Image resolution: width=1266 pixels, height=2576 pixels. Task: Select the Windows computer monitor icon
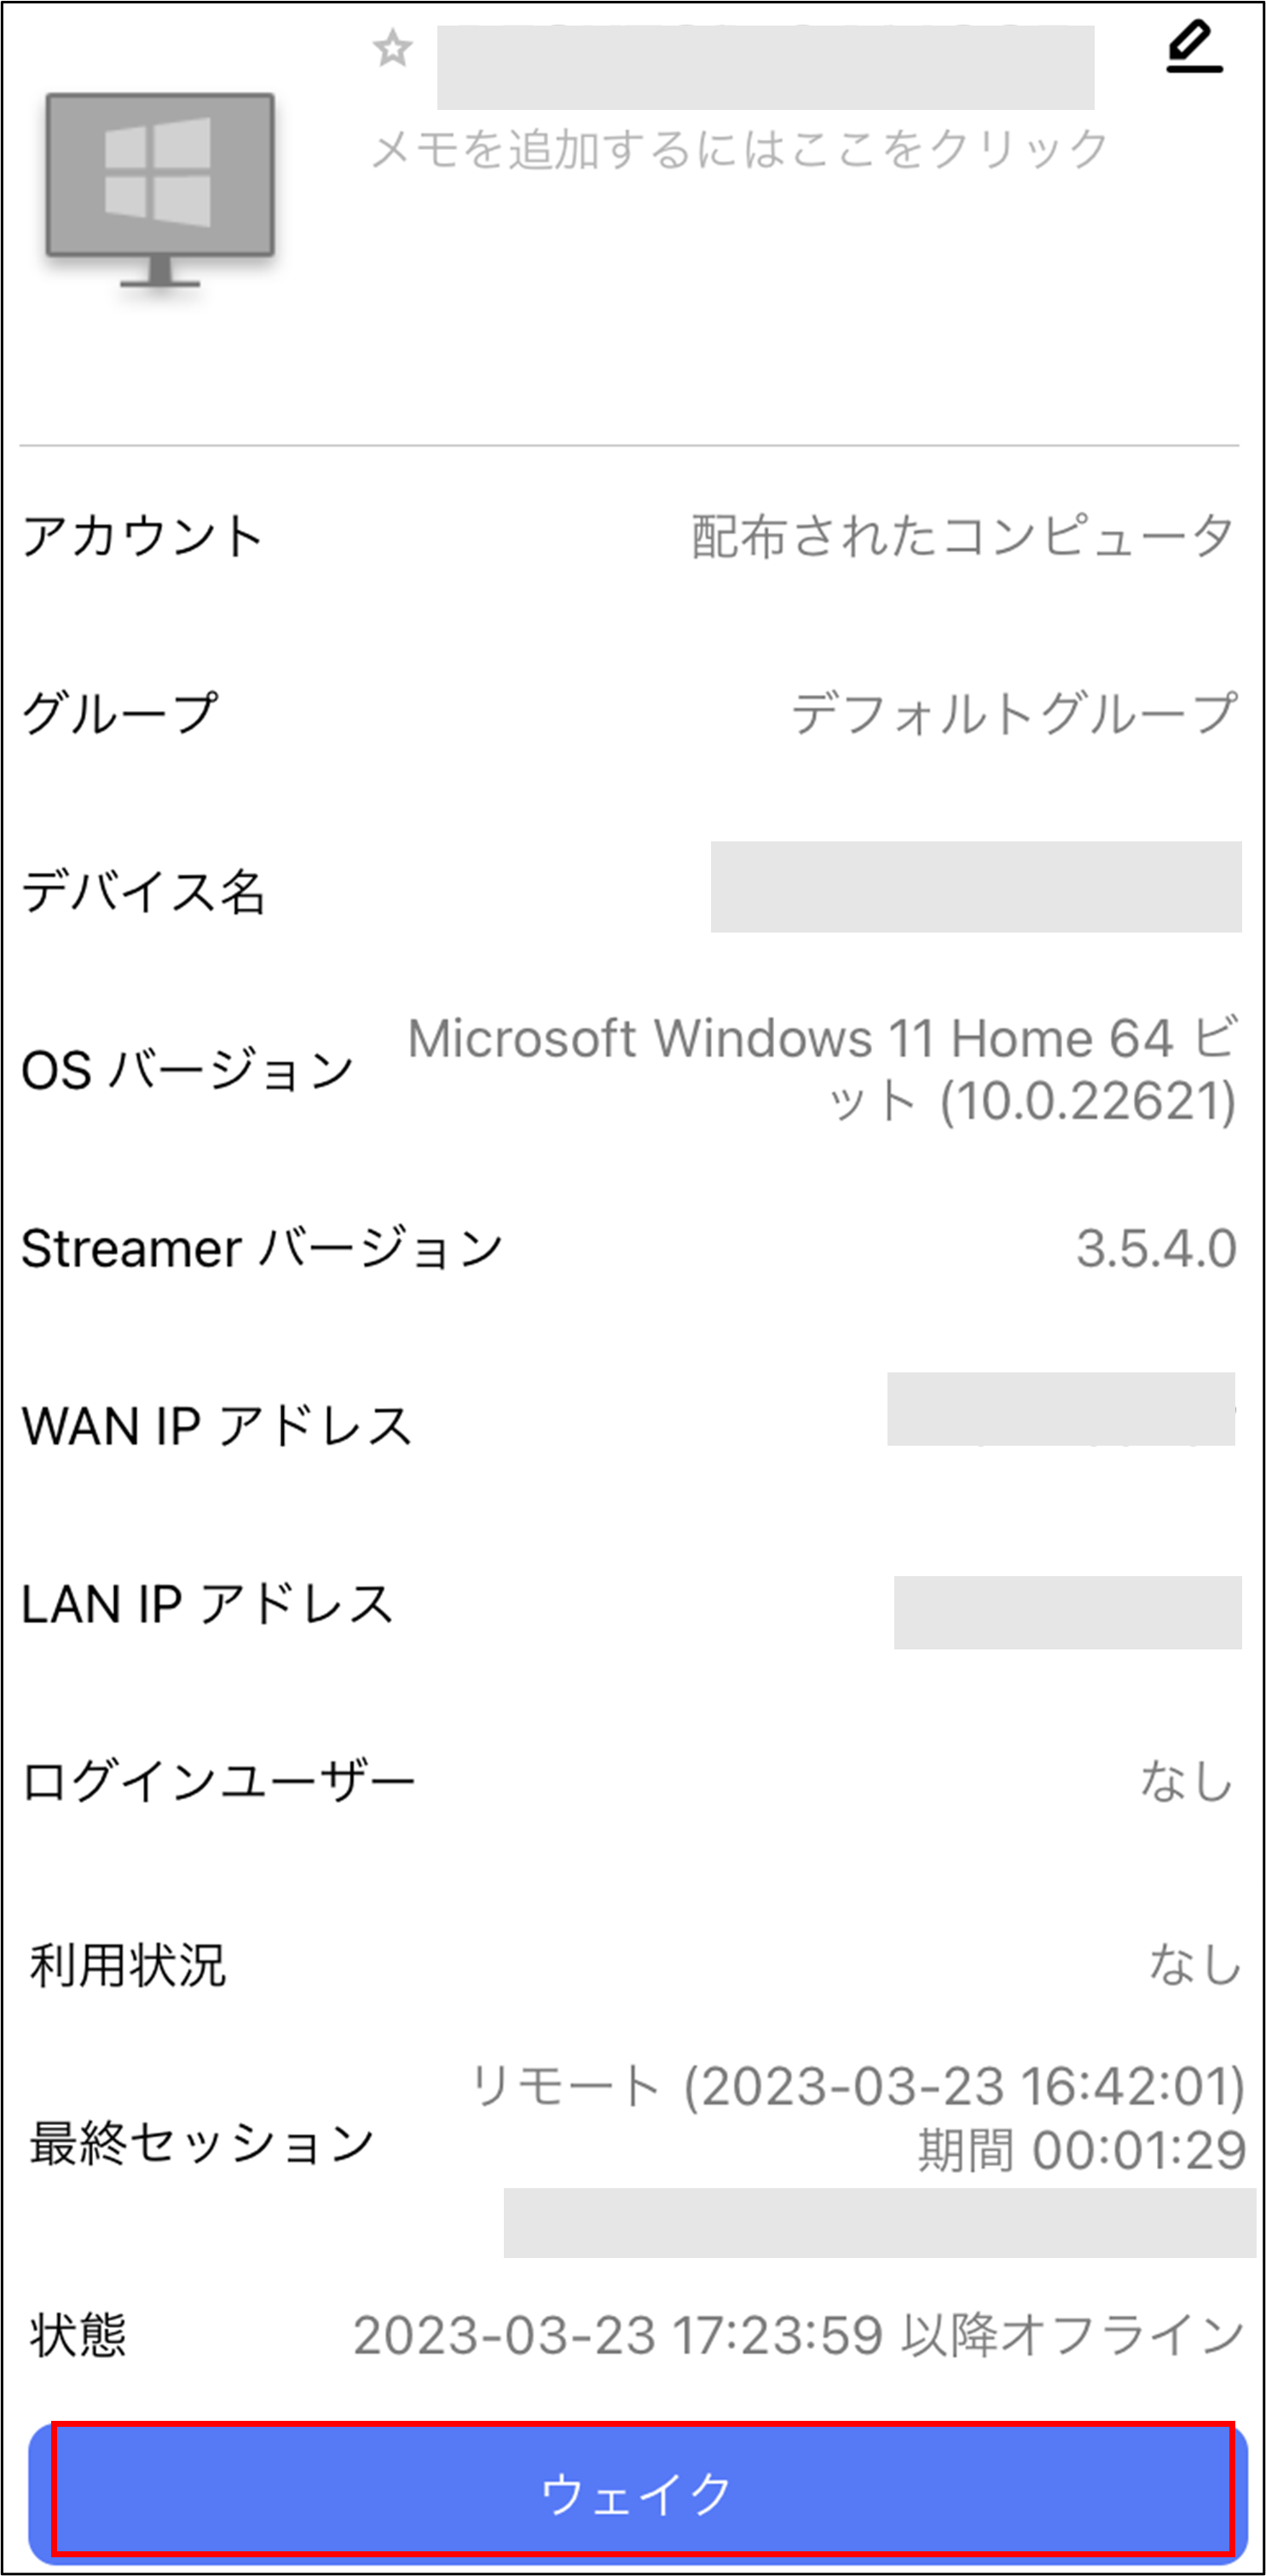pos(160,190)
